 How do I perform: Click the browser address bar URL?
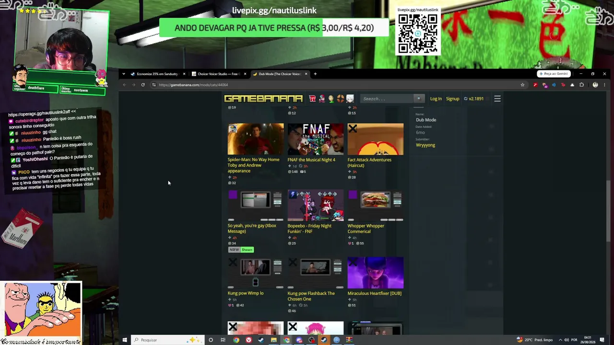pos(193,85)
